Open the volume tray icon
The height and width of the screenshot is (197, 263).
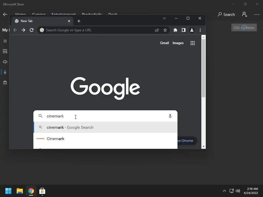click(x=238, y=191)
